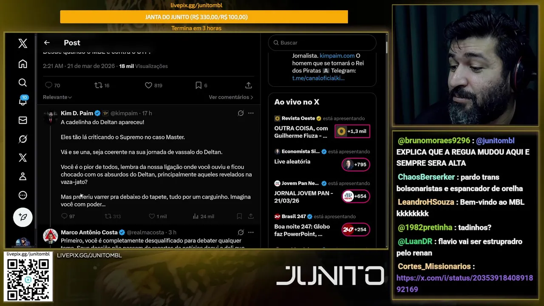The image size is (544, 306).
Task: Bookmark Kim D. Paim reply
Action: [239, 216]
